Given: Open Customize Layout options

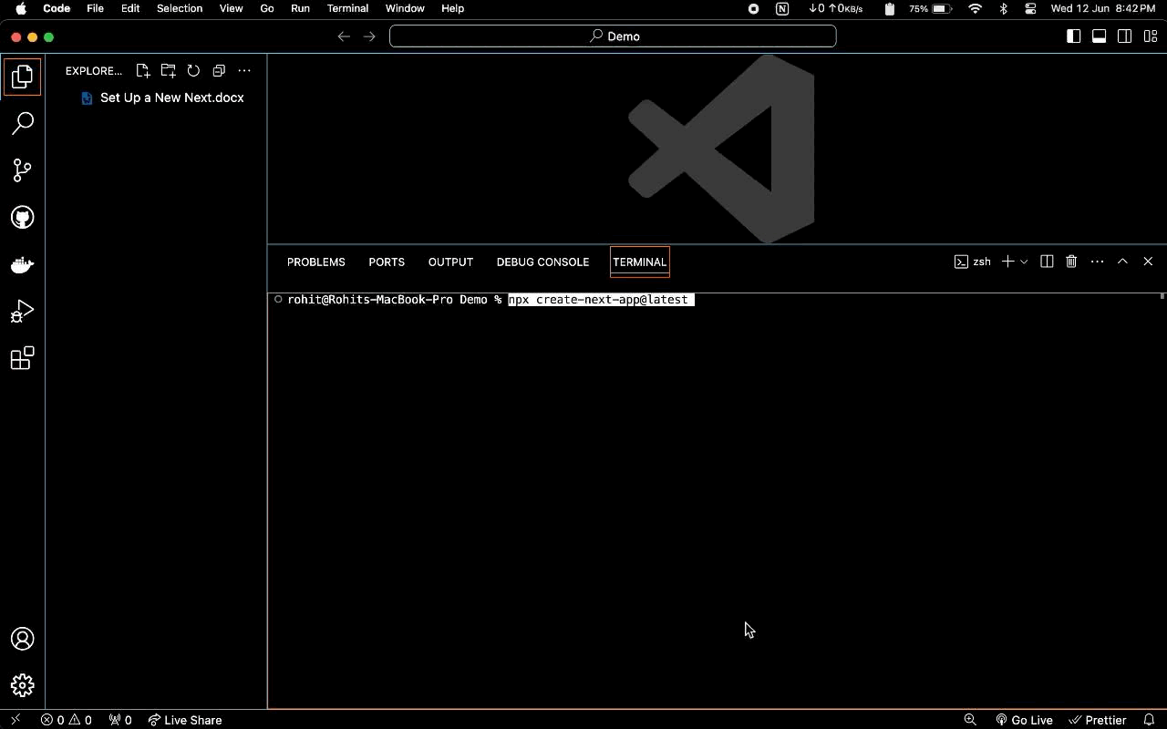Looking at the screenshot, I should tap(1151, 36).
